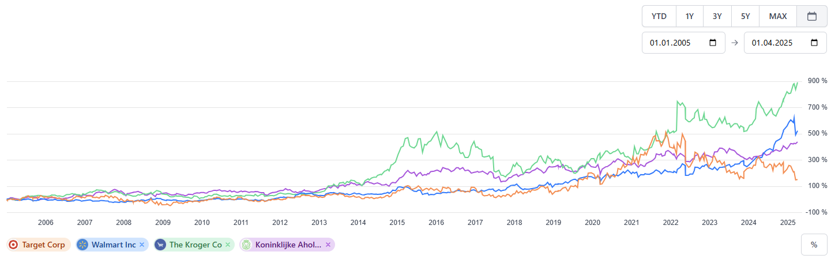Click the Target Corp bullseye logo
This screenshot has height=259, width=831.
coord(13,245)
